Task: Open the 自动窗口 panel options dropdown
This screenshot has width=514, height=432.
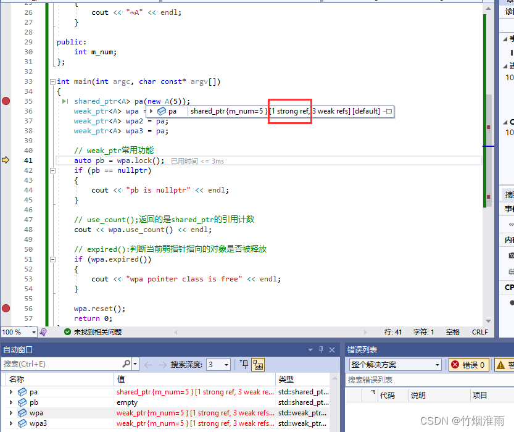Action: [x=310, y=350]
